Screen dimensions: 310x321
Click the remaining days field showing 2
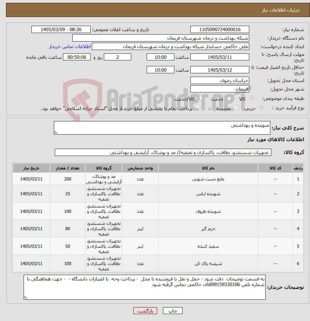click(117, 57)
